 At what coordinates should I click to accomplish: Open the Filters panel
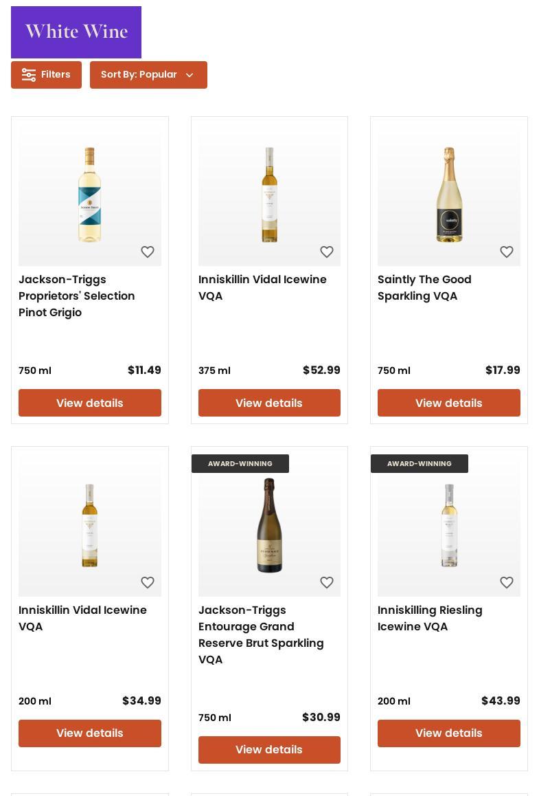(x=46, y=75)
